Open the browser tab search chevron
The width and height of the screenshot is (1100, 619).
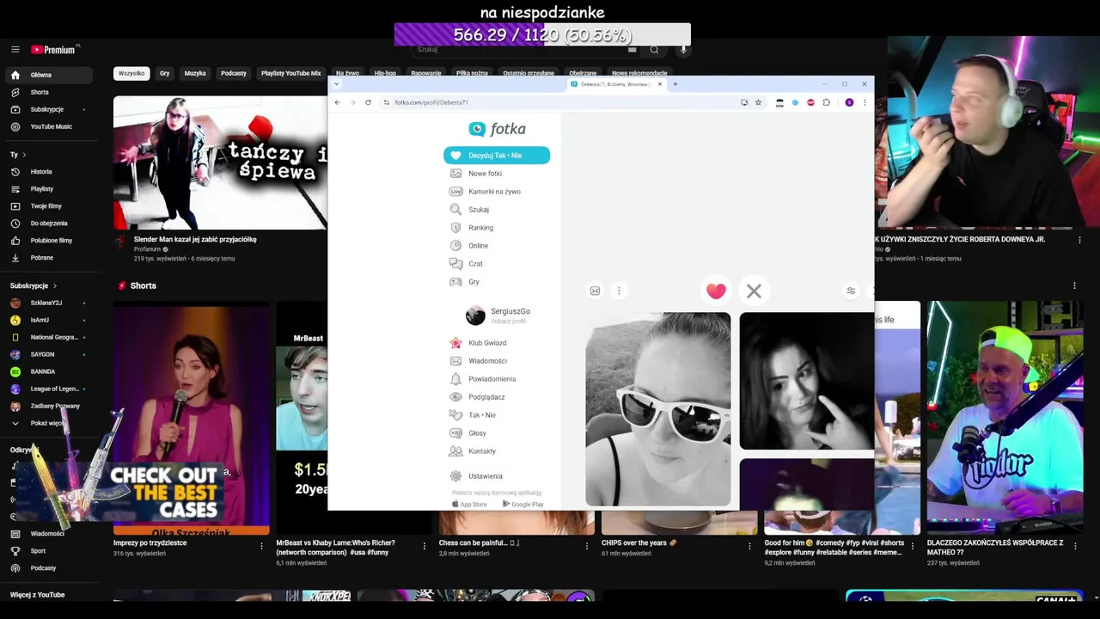(336, 84)
